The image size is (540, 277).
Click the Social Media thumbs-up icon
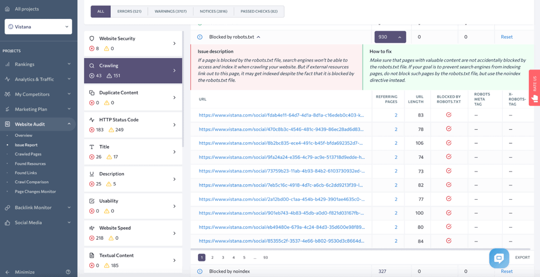click(7, 223)
